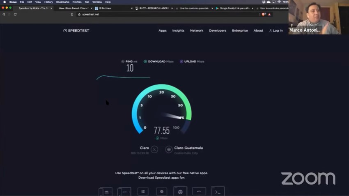Close the Google Family Link tab
The image size is (349, 196).
pos(253,8)
